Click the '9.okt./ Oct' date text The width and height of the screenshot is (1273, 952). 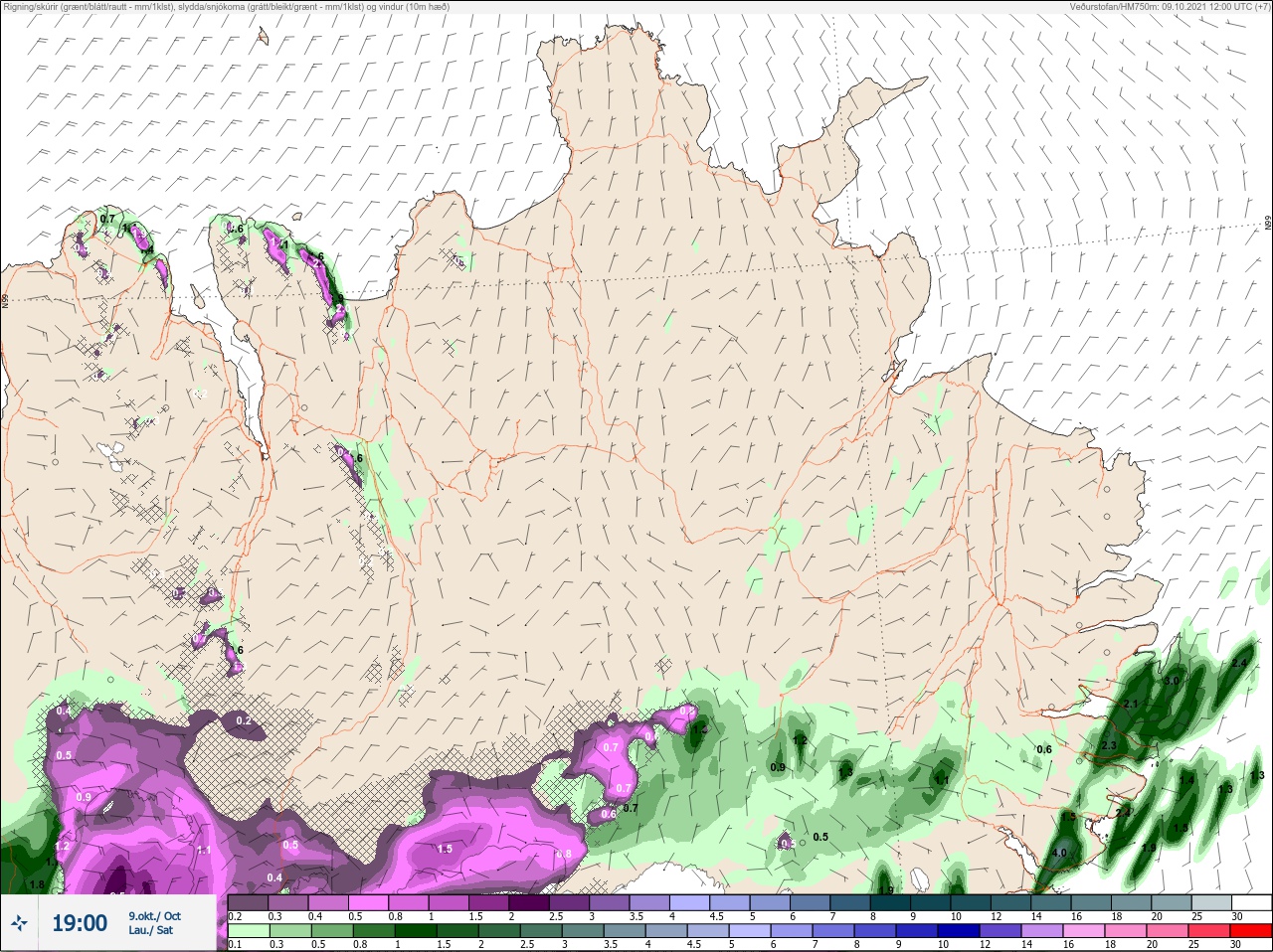pos(154,915)
